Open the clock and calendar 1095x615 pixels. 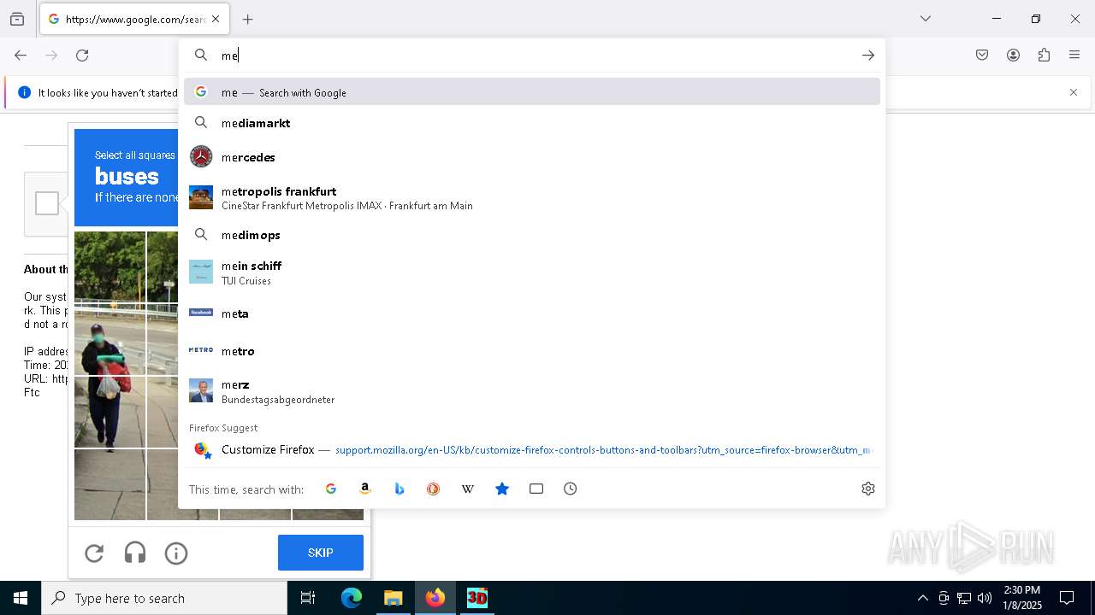click(1021, 598)
